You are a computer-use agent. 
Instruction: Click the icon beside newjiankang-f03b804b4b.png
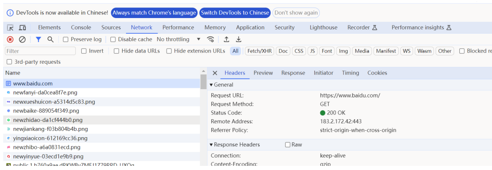(x=8, y=129)
